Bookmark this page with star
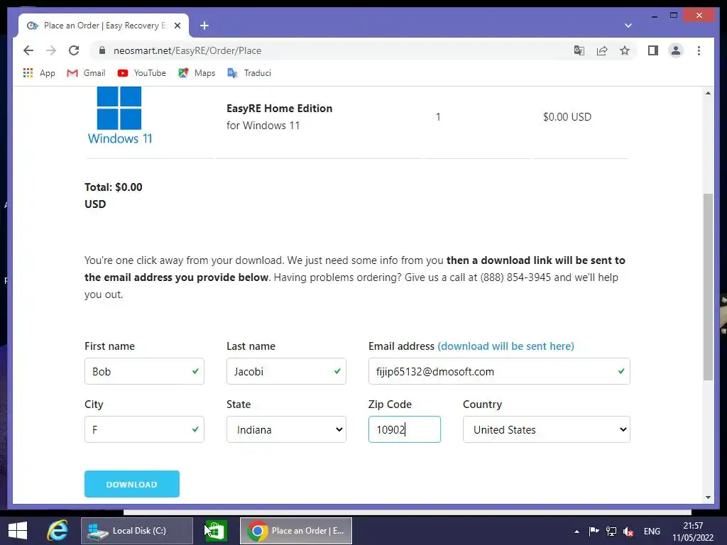This screenshot has height=545, width=727. [x=625, y=50]
